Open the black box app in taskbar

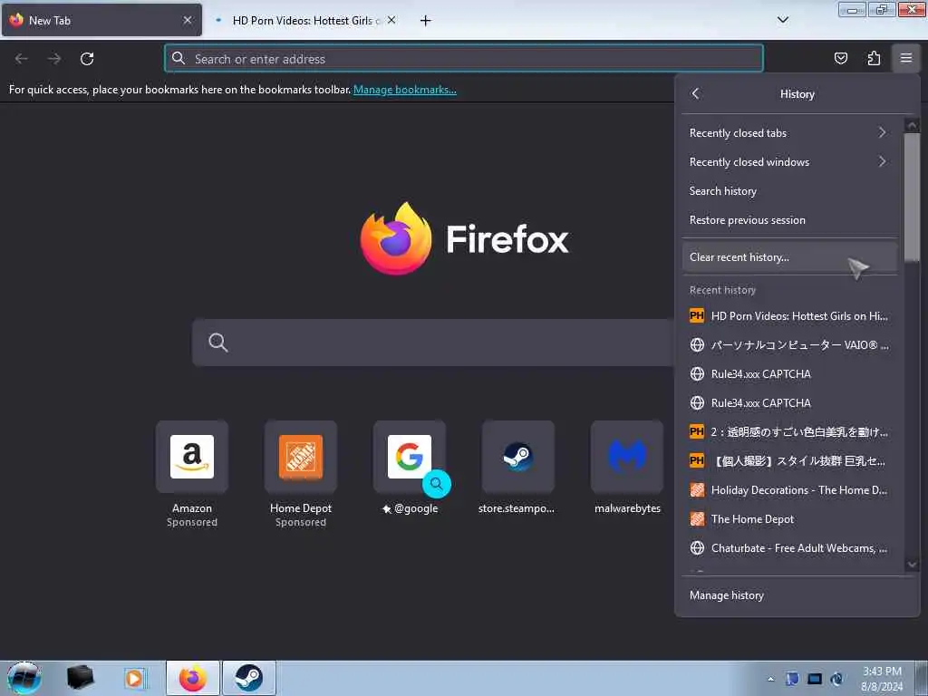(x=80, y=678)
